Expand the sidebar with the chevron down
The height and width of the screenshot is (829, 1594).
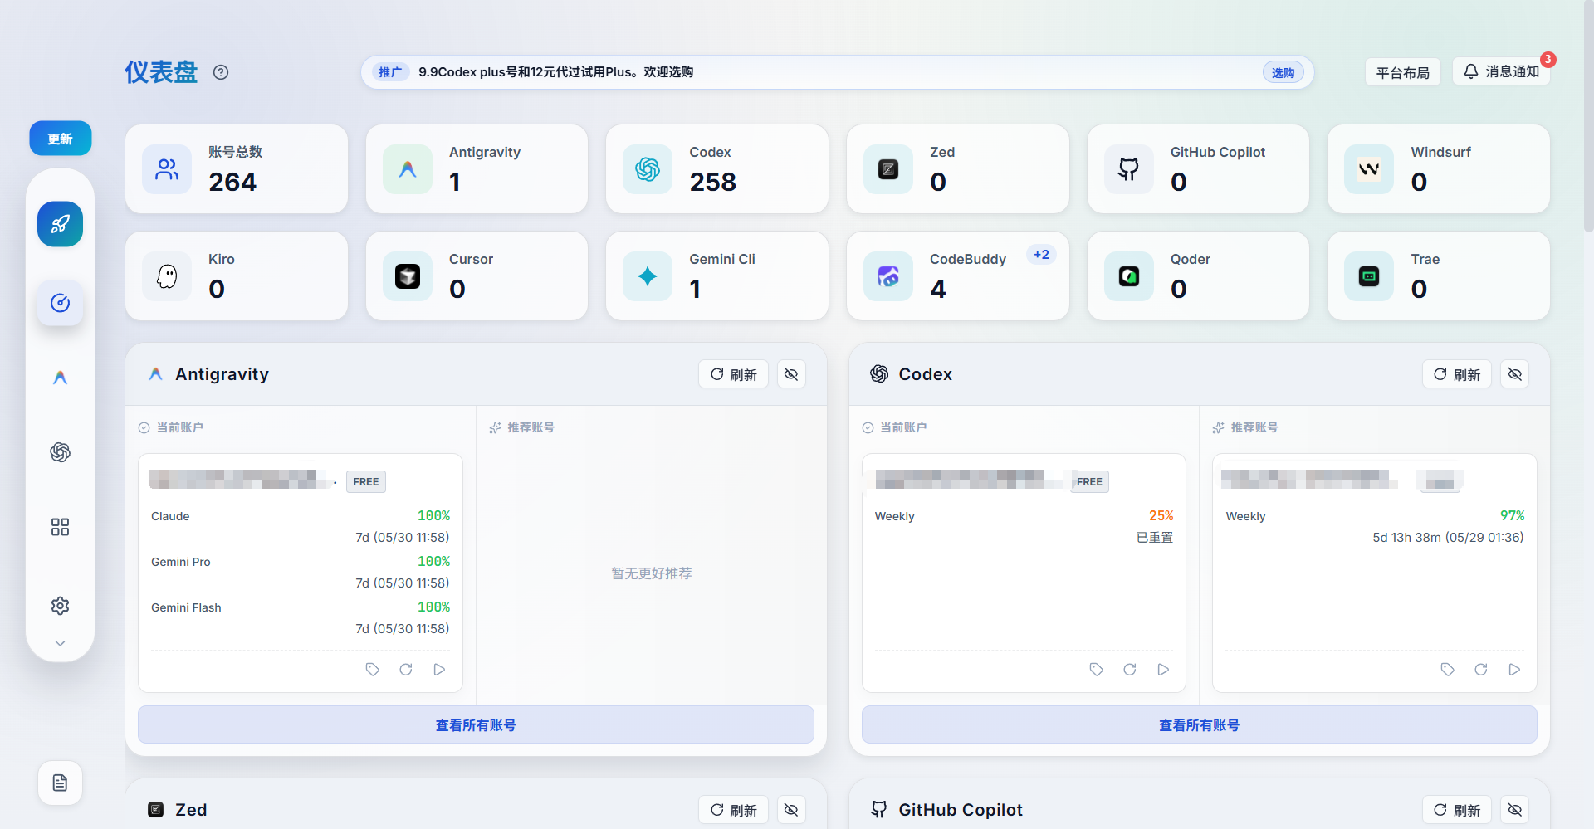point(60,643)
